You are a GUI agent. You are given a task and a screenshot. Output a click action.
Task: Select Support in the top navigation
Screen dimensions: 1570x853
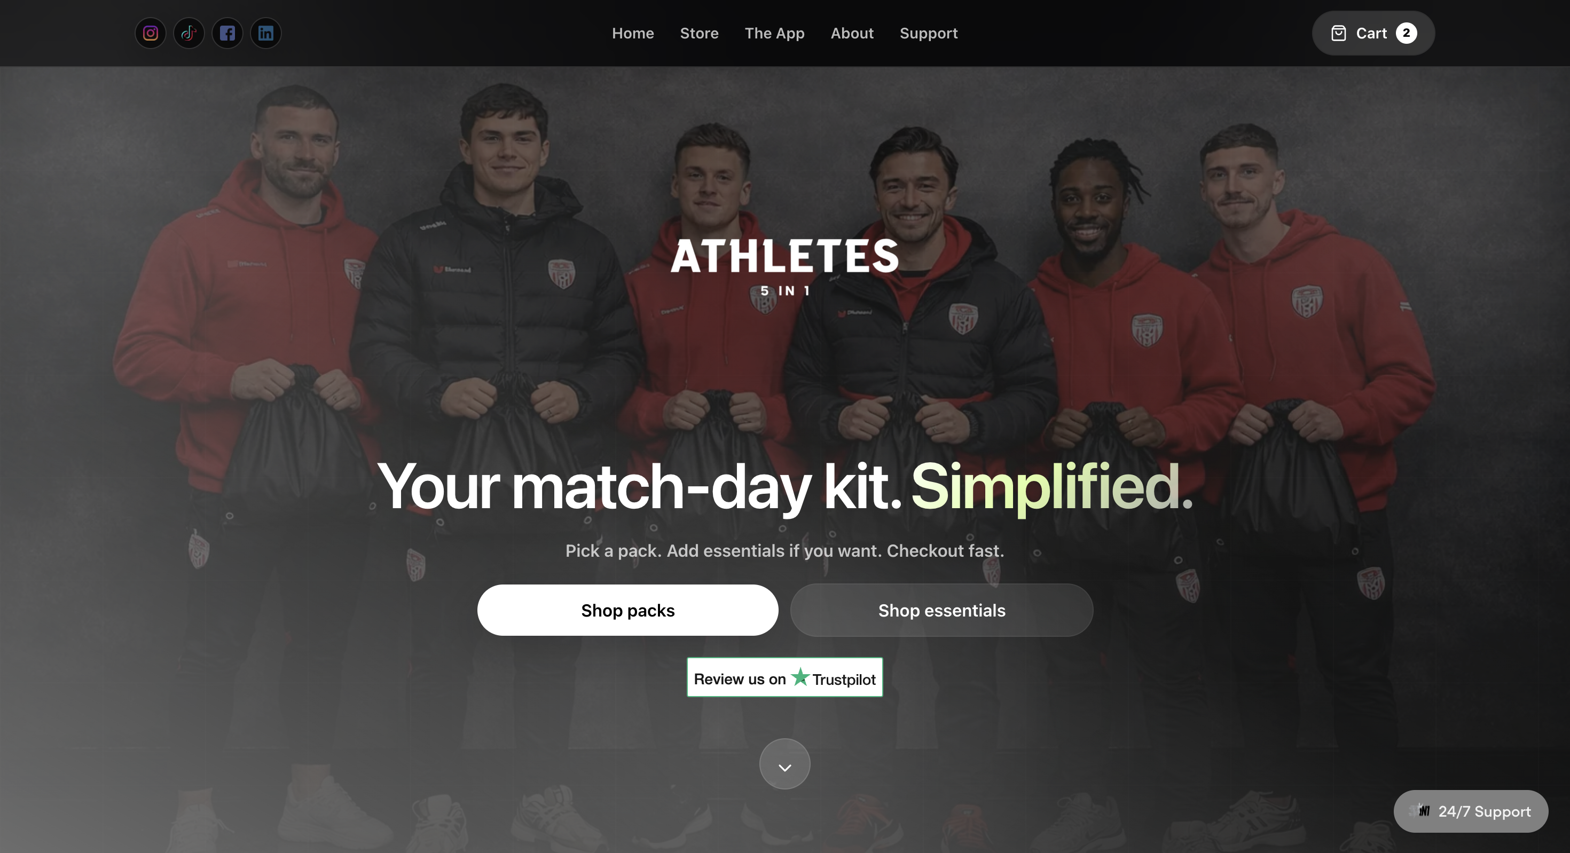click(x=929, y=33)
